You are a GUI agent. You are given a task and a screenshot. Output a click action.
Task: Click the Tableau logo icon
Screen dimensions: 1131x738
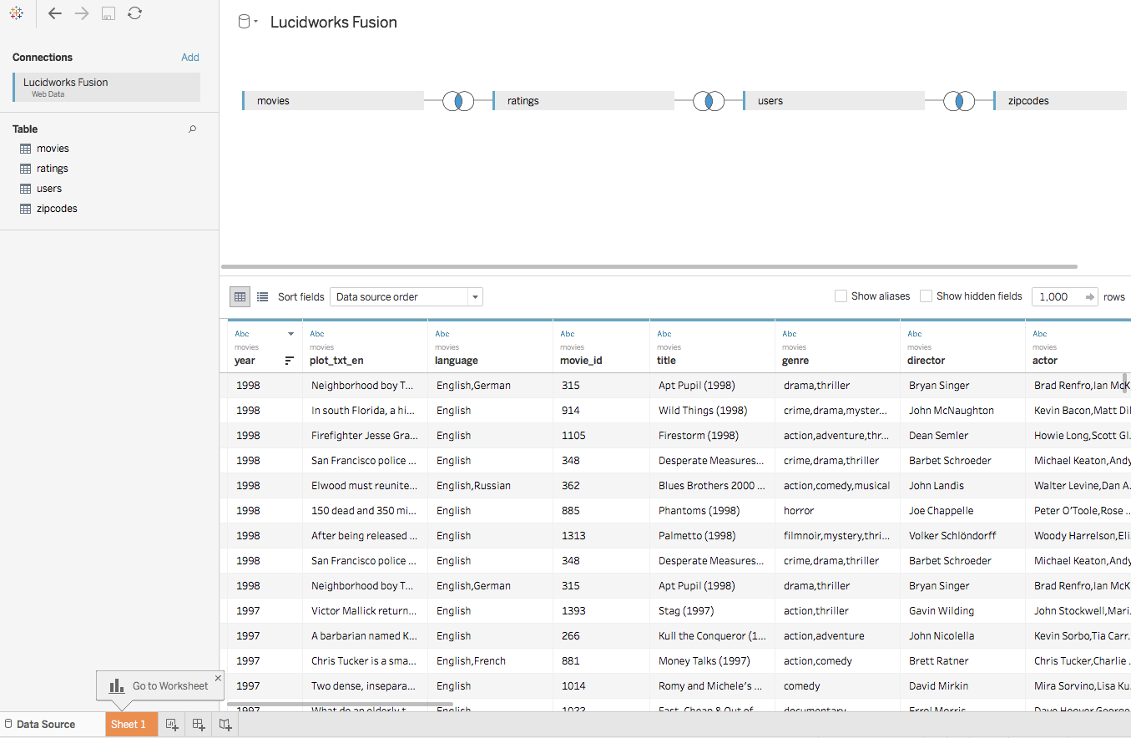[16, 13]
